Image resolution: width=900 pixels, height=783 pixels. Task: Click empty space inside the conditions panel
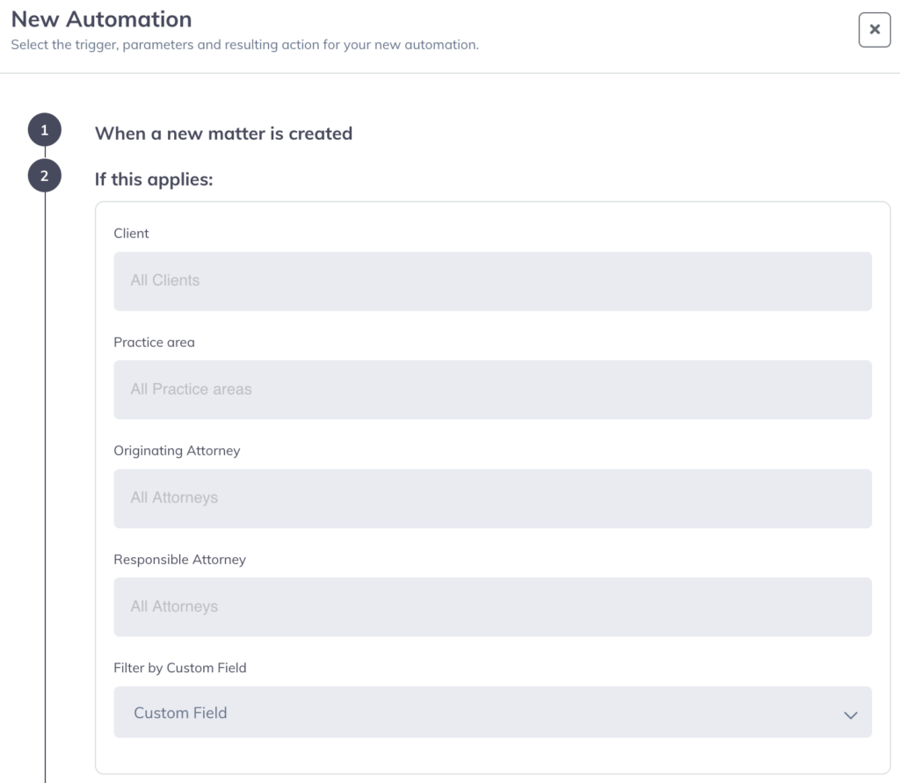click(x=492, y=754)
